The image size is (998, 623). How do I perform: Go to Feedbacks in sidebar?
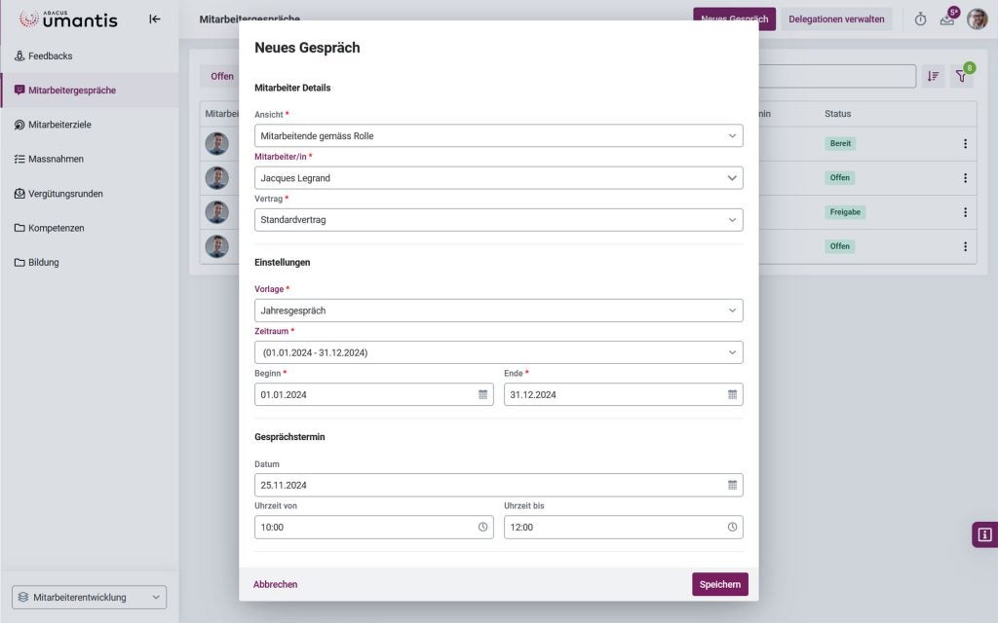point(51,56)
